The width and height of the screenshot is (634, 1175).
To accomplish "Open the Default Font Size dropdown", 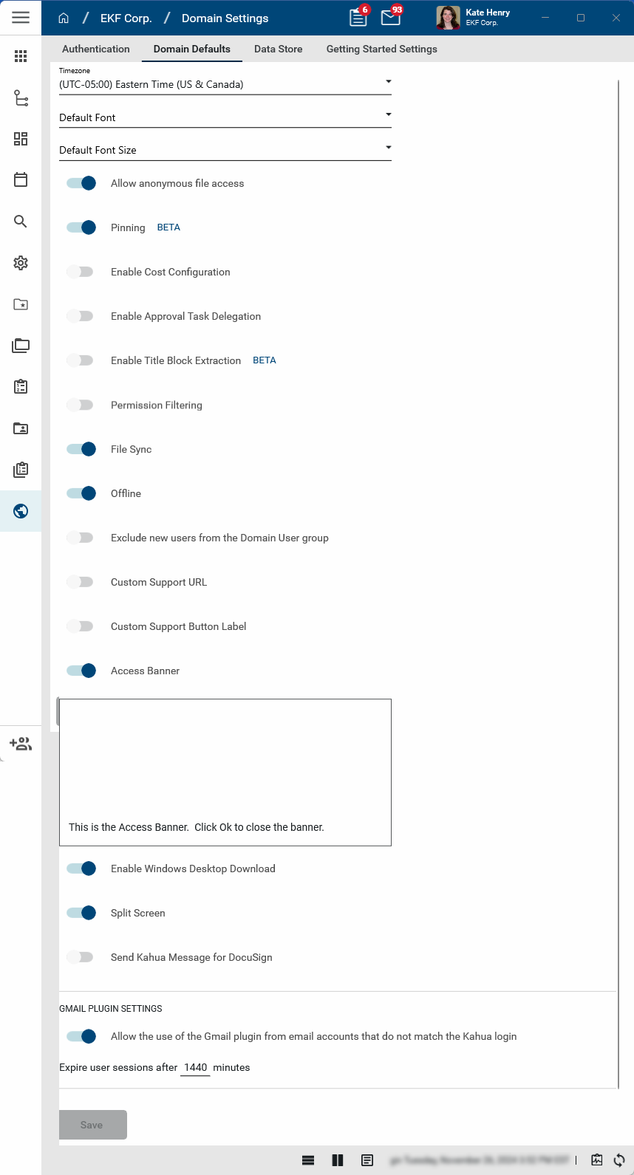I will pyautogui.click(x=225, y=150).
